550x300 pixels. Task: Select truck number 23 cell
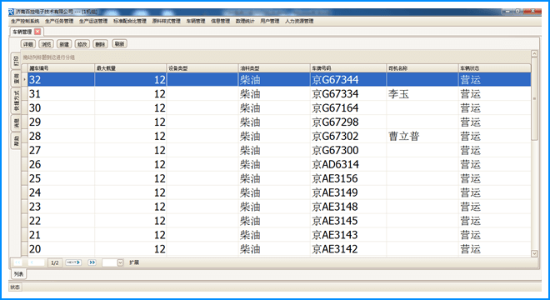(x=61, y=207)
